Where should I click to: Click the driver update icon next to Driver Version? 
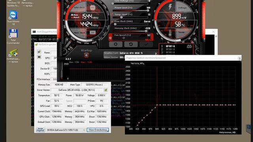point(106,90)
